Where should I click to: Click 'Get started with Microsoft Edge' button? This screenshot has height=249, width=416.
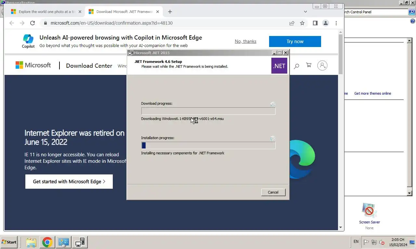[x=69, y=182]
